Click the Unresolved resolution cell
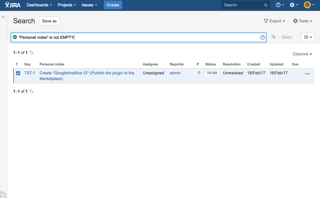The width and height of the screenshot is (320, 198). coord(233,73)
